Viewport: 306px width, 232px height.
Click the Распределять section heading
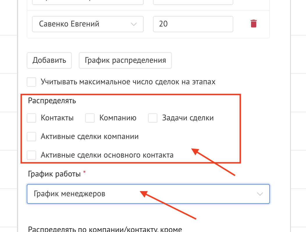pos(52,101)
